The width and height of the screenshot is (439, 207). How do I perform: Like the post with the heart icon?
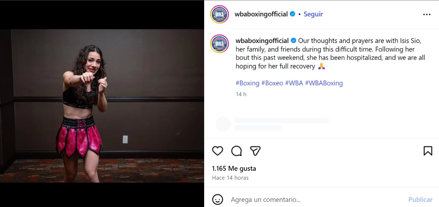(218, 151)
